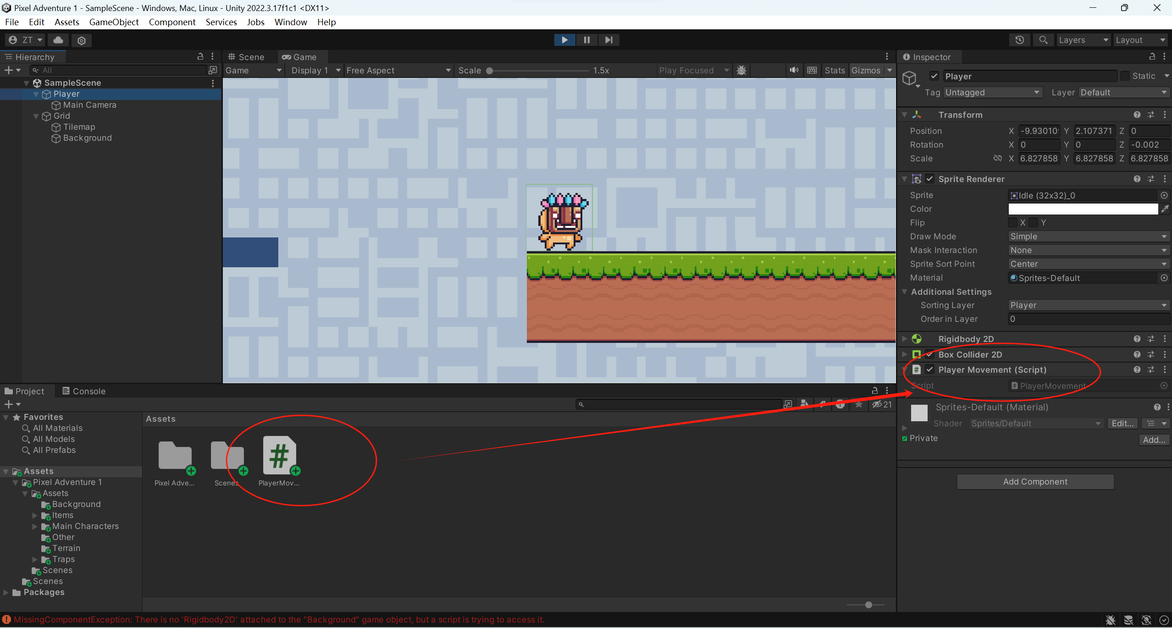The image size is (1172, 628).
Task: Switch to the Console tab
Action: [84, 391]
